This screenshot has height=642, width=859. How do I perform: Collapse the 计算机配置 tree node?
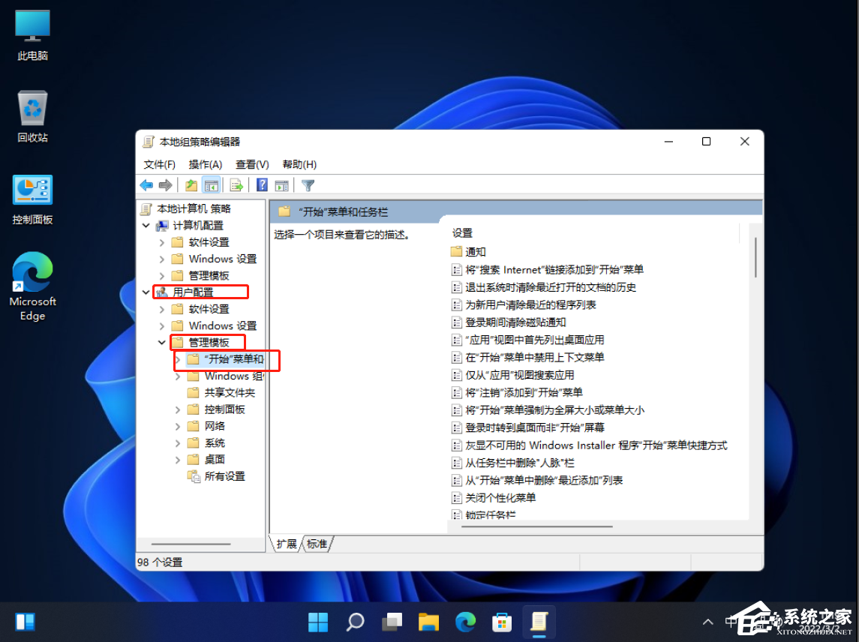click(146, 225)
